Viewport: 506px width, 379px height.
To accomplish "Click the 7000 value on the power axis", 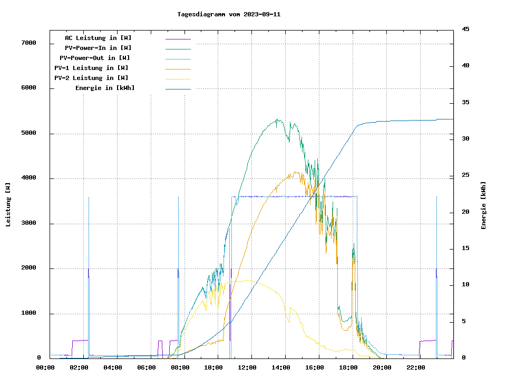I will tap(28, 43).
